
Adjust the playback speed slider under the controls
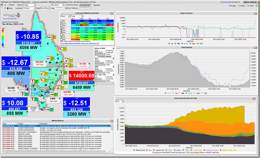(85, 8)
